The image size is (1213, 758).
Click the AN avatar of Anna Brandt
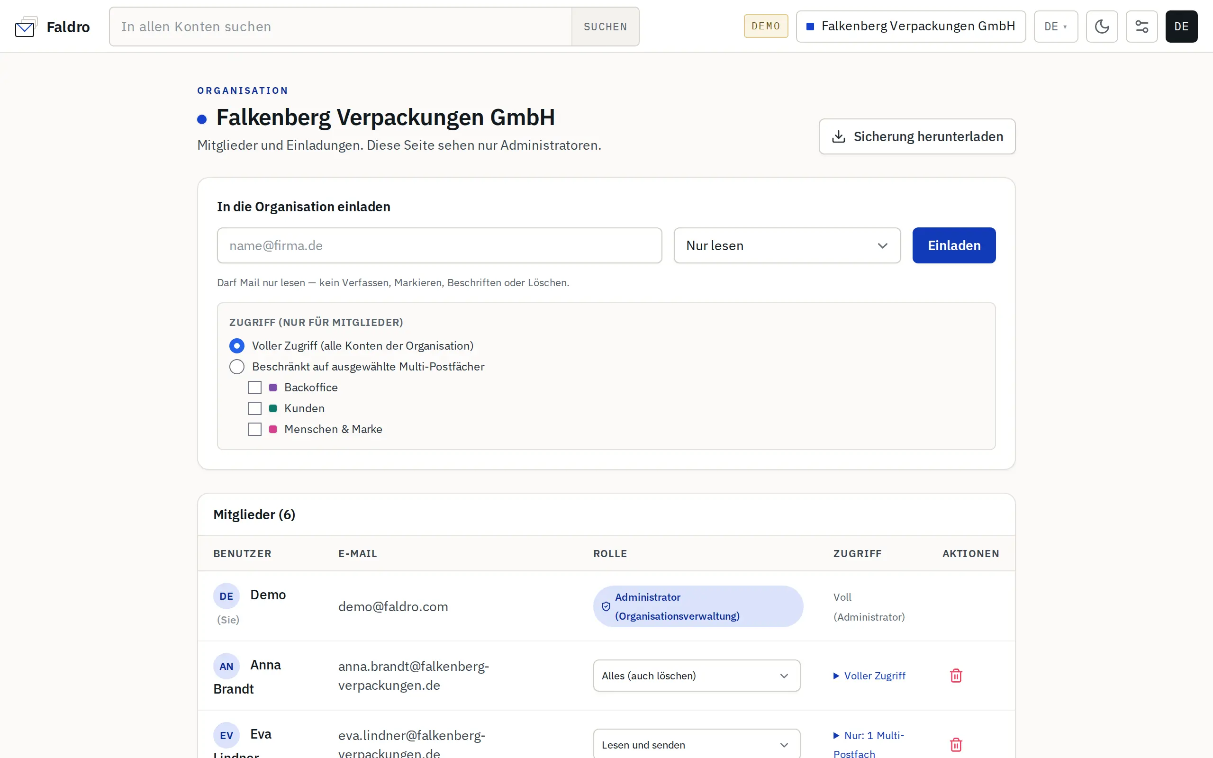pyautogui.click(x=226, y=666)
